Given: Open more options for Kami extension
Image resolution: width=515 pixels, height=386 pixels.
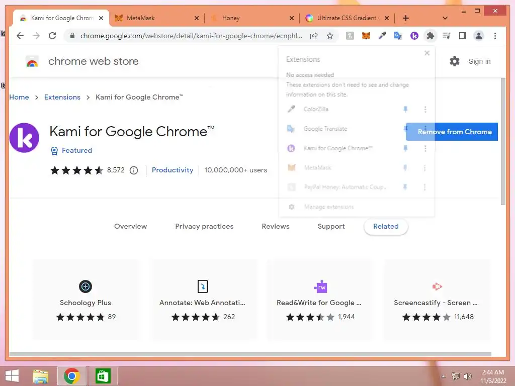Looking at the screenshot, I should point(425,148).
